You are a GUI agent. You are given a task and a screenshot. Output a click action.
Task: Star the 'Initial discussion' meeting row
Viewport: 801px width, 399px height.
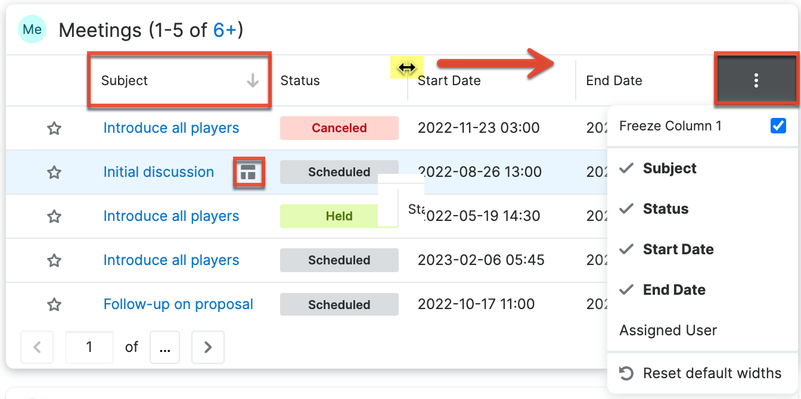coord(54,172)
